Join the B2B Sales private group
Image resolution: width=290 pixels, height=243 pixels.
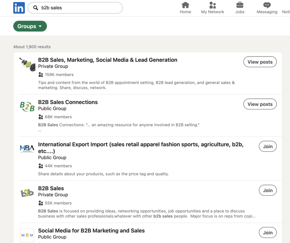click(x=267, y=190)
